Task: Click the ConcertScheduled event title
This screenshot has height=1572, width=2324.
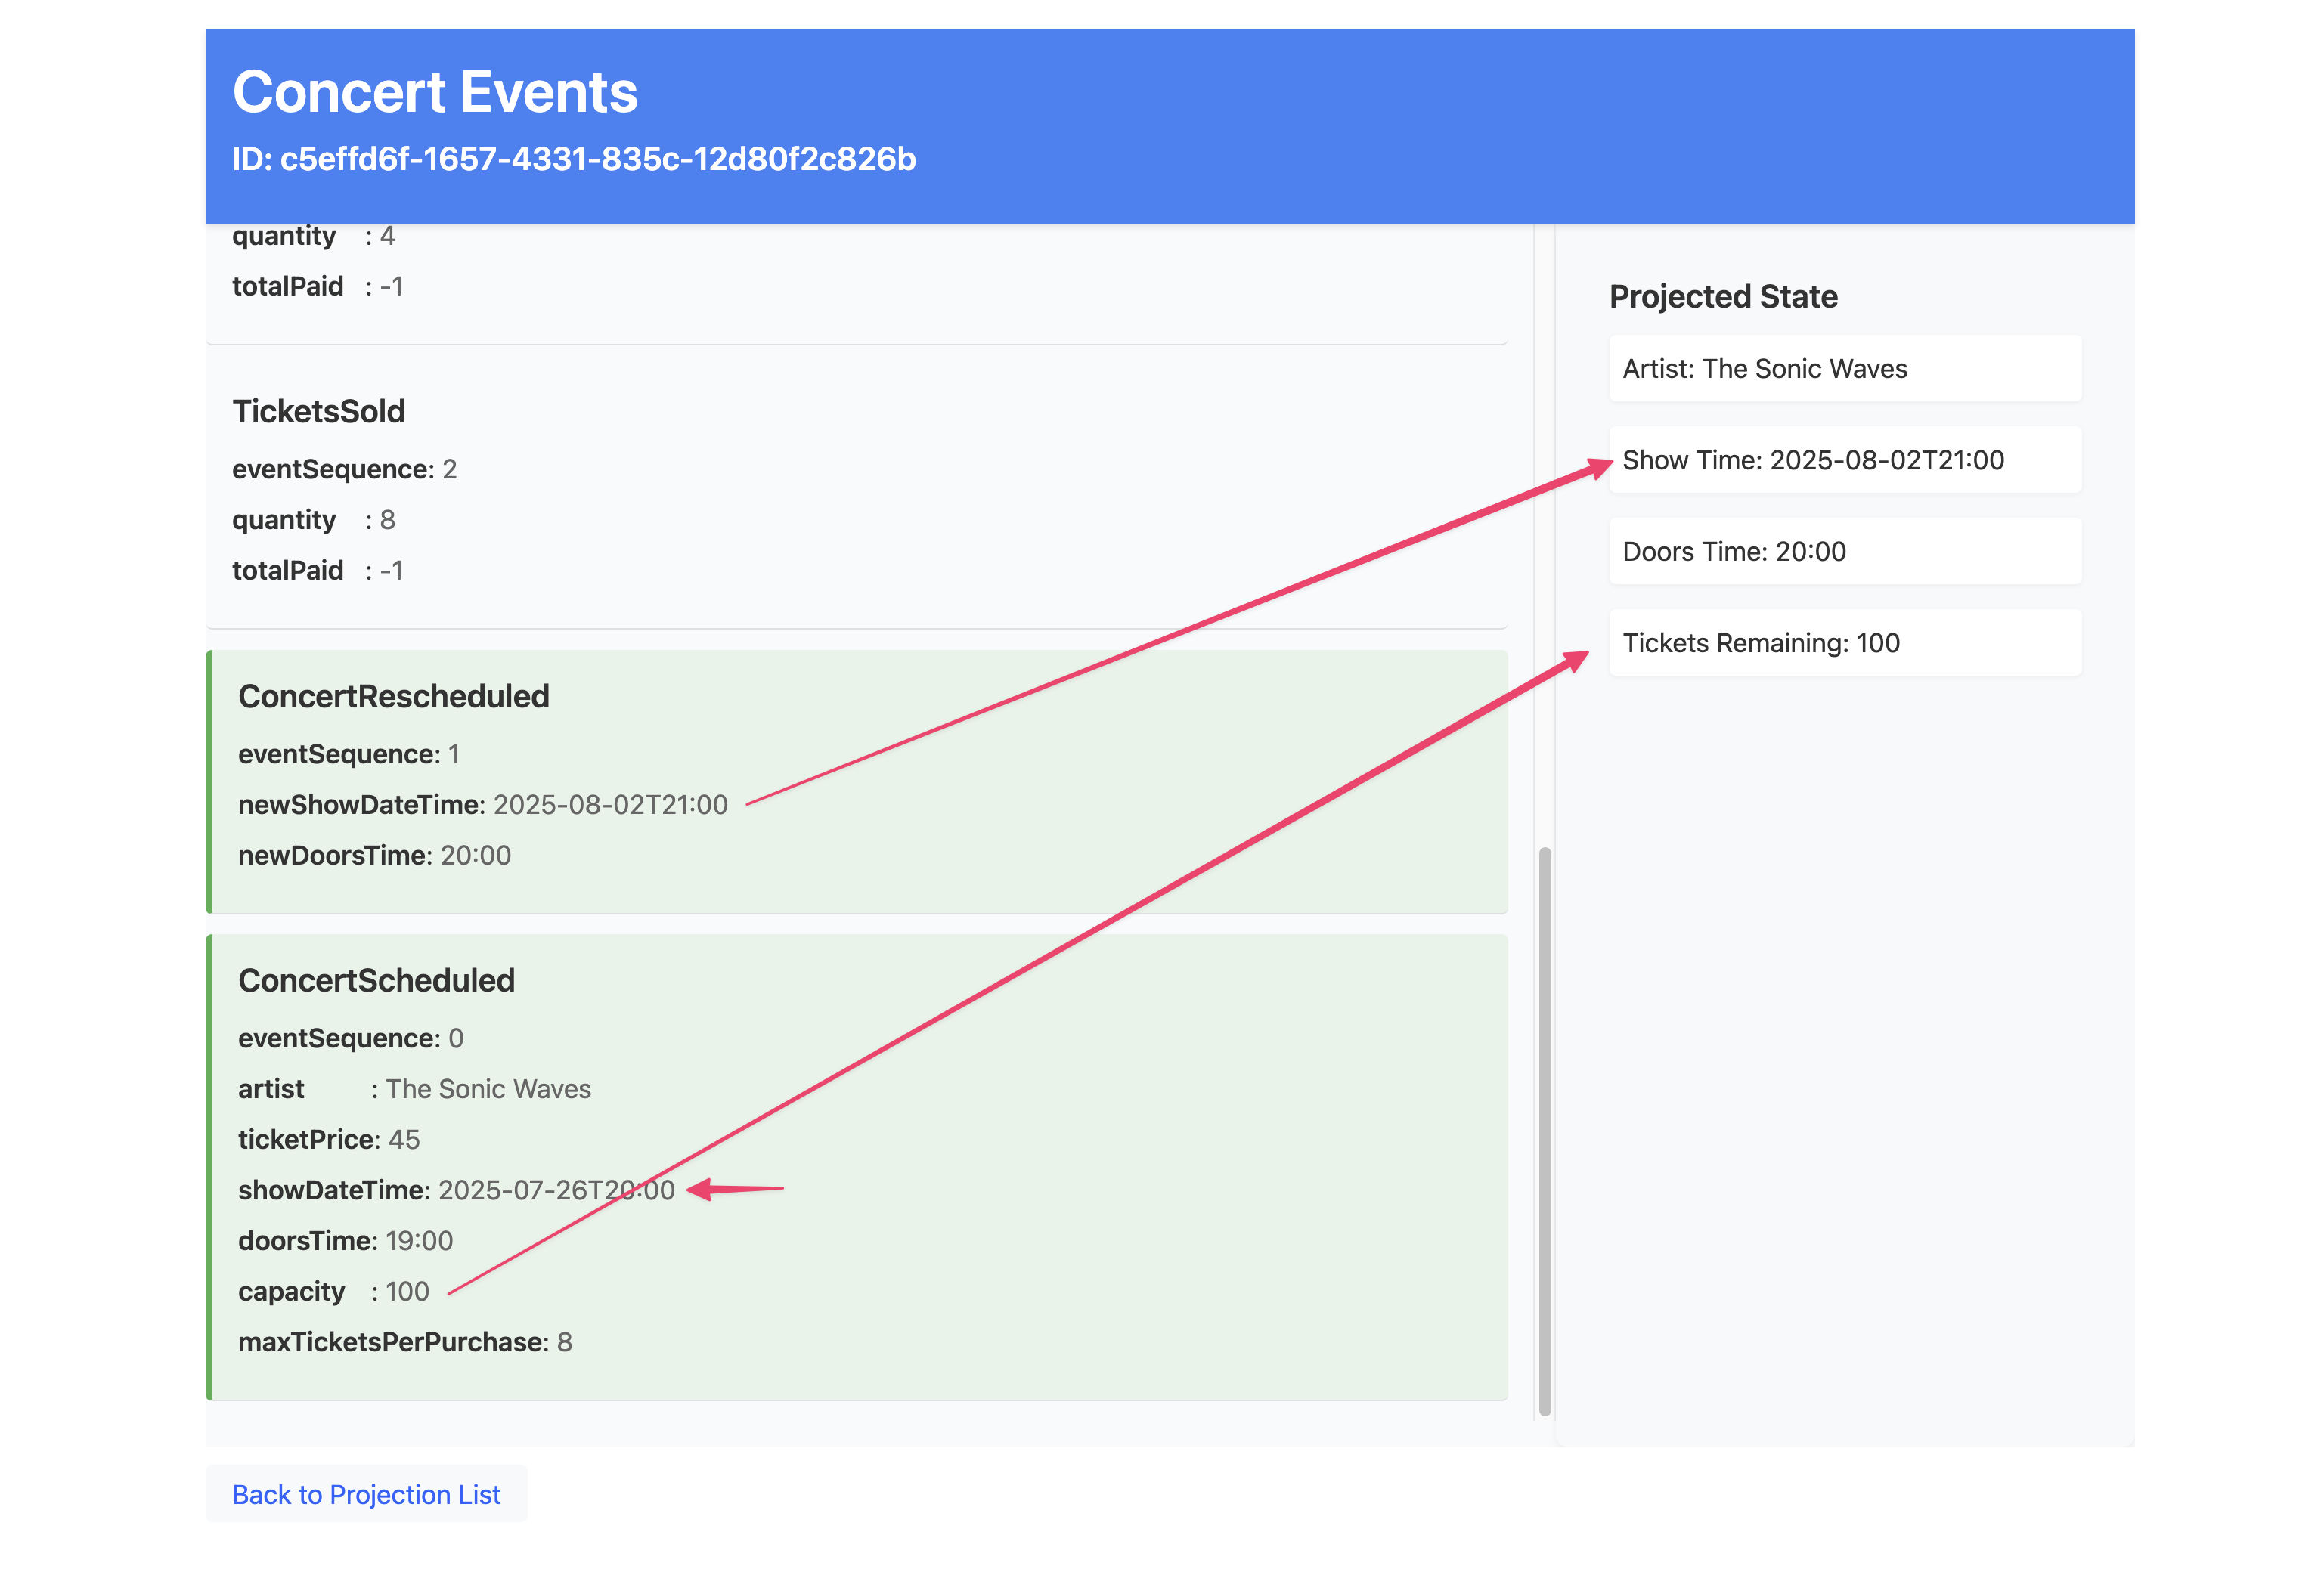Action: tap(376, 979)
